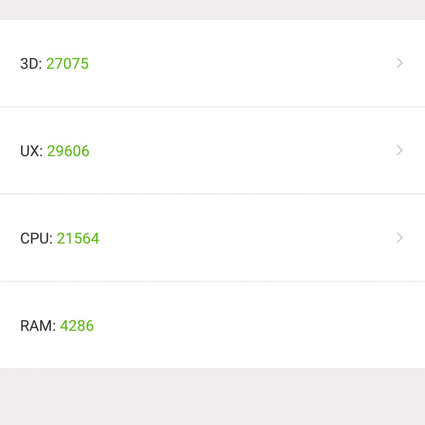
Task: Open the 3D benchmark result row
Action: 212,63
